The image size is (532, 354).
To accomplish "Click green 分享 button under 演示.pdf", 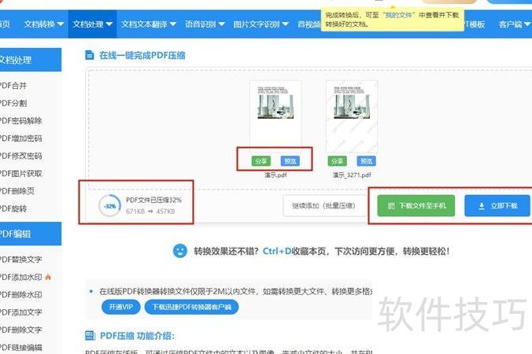I will 261,161.
